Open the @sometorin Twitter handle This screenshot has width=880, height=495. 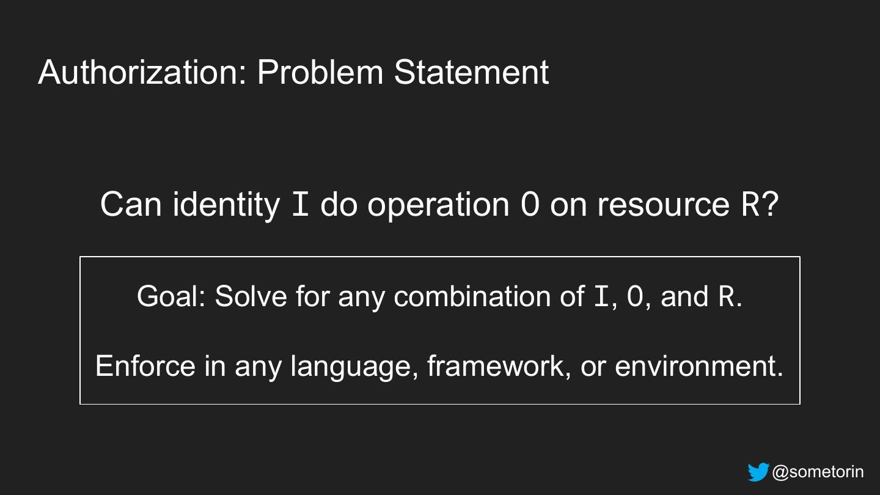[818, 472]
